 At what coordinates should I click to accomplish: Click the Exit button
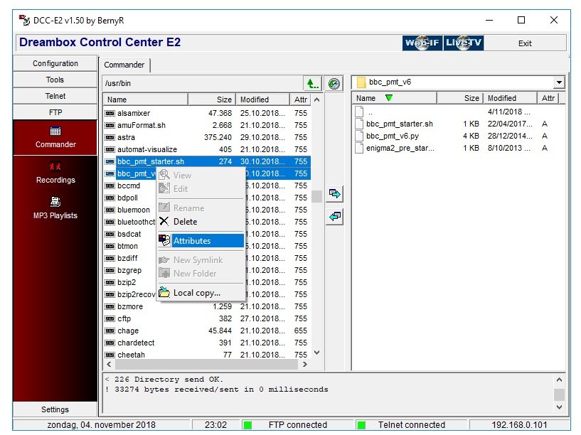[x=525, y=43]
